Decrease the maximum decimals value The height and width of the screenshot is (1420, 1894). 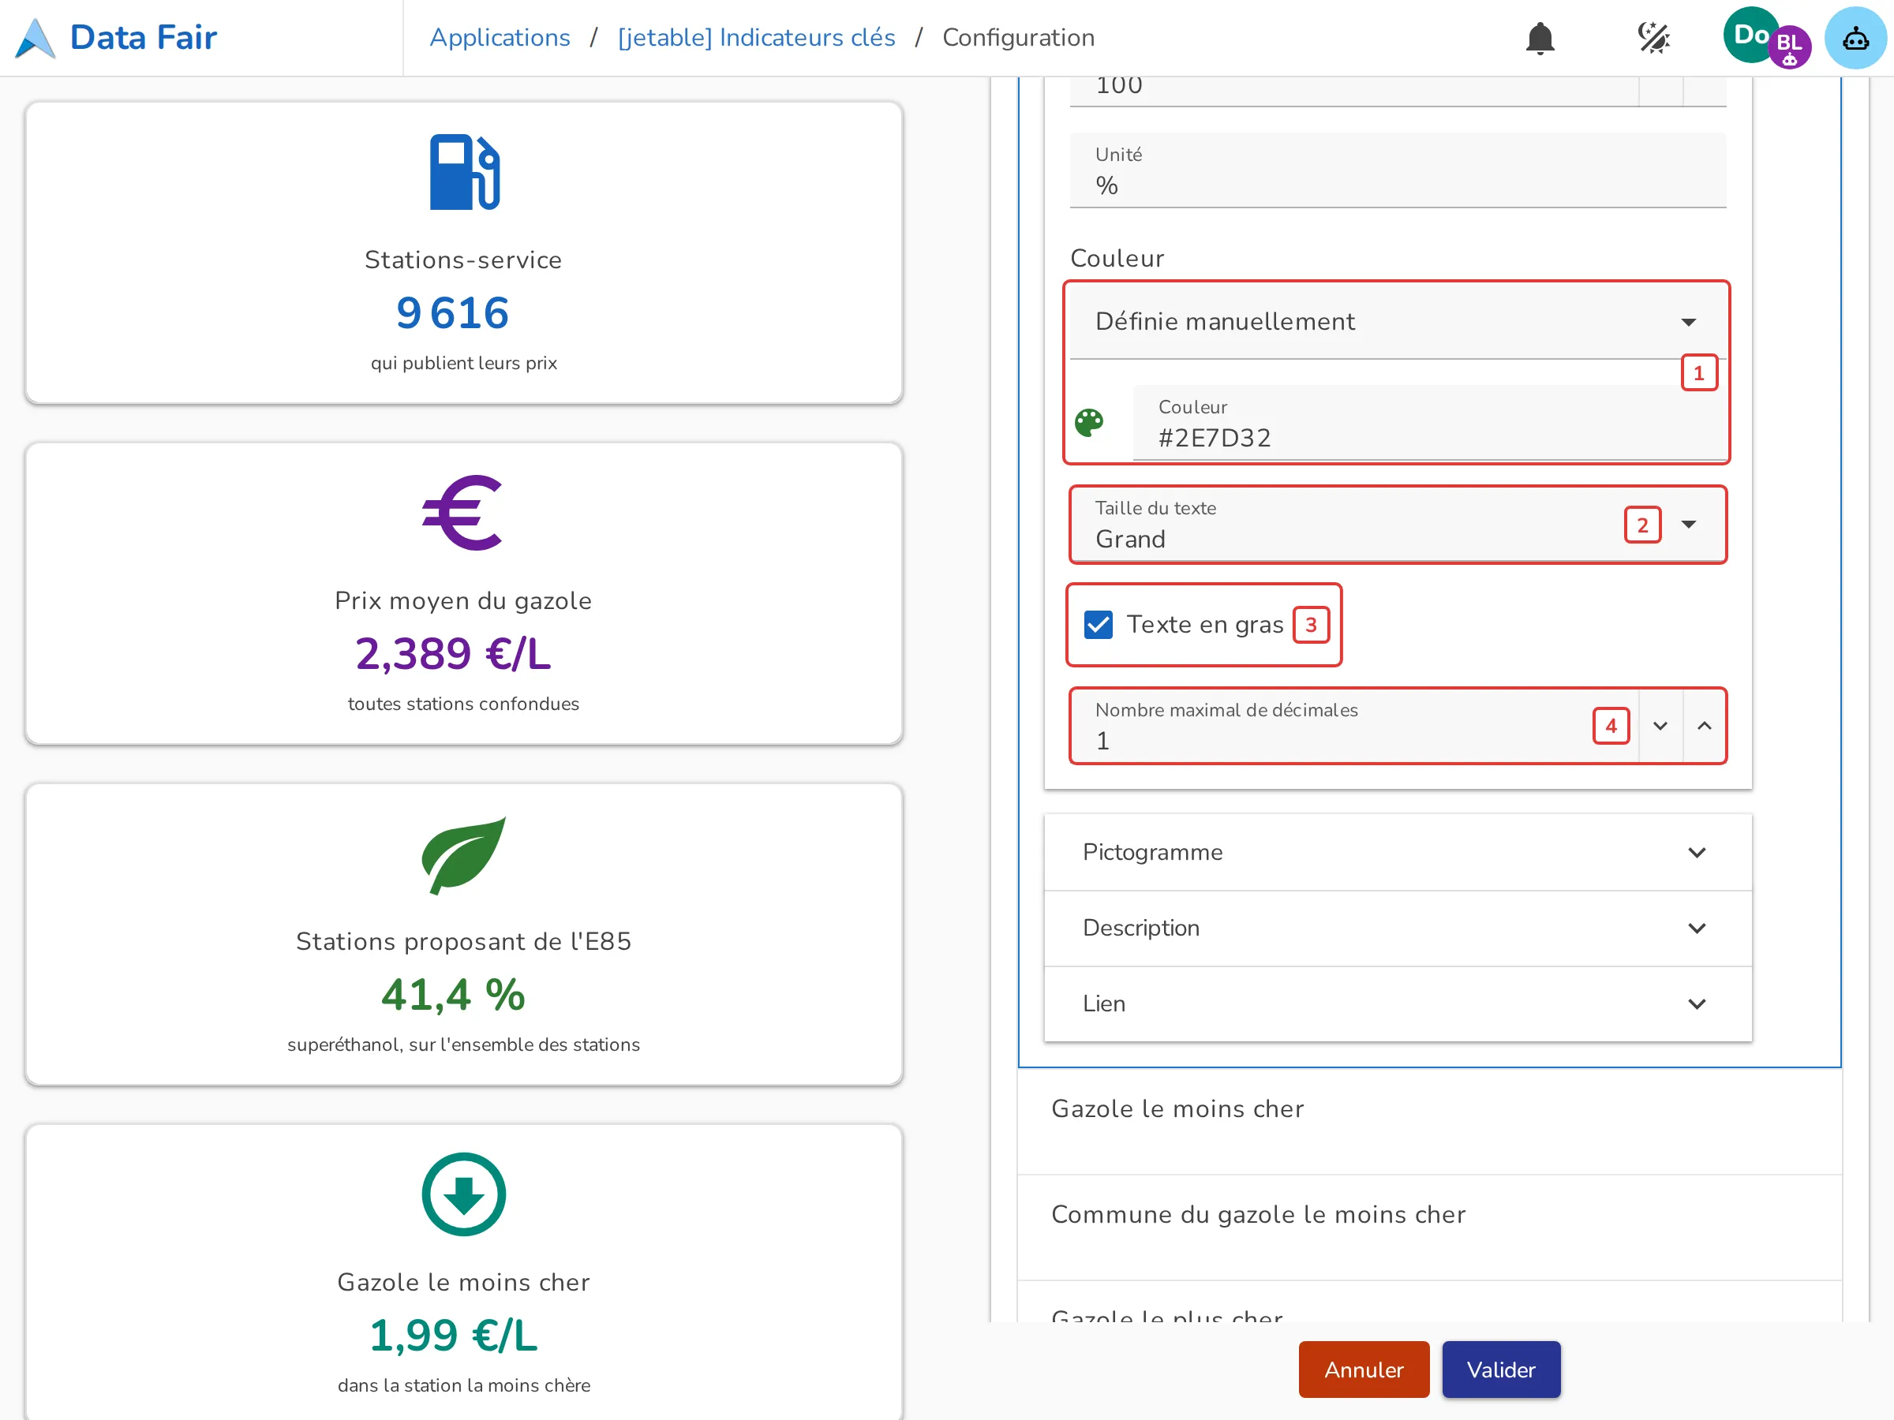(1660, 726)
